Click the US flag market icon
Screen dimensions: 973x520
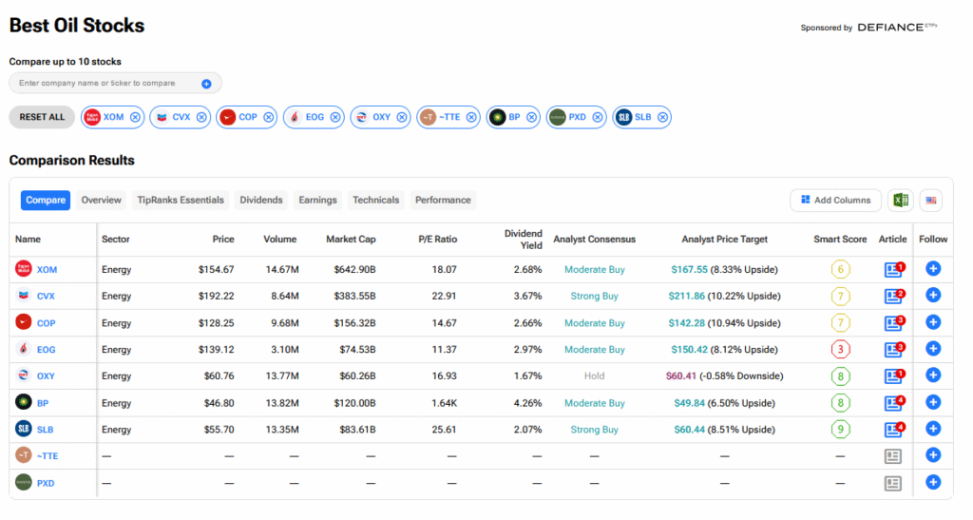coord(930,201)
